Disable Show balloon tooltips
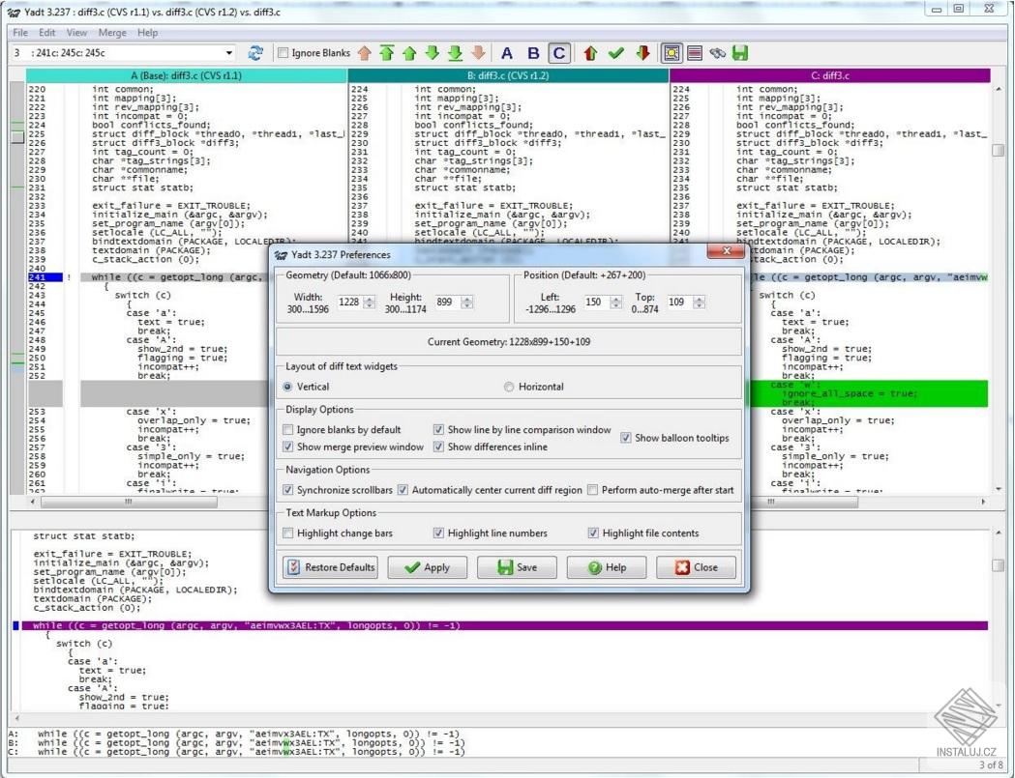Screen dimensions: 1015x778 coord(626,438)
